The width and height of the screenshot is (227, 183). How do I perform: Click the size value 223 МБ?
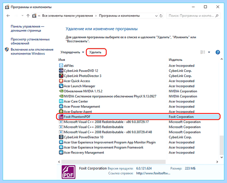pos(190,168)
